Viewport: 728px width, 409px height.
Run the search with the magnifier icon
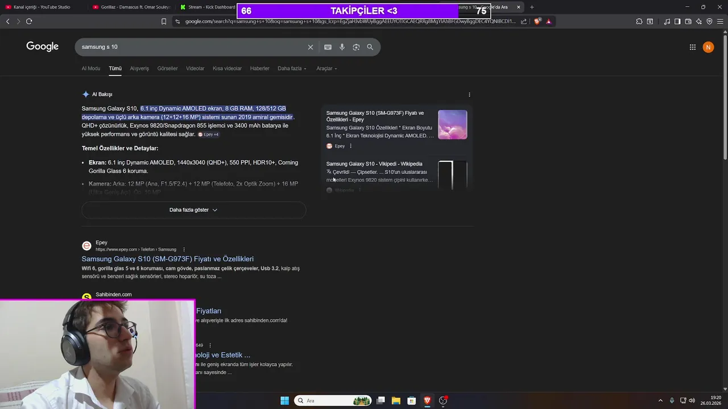370,47
